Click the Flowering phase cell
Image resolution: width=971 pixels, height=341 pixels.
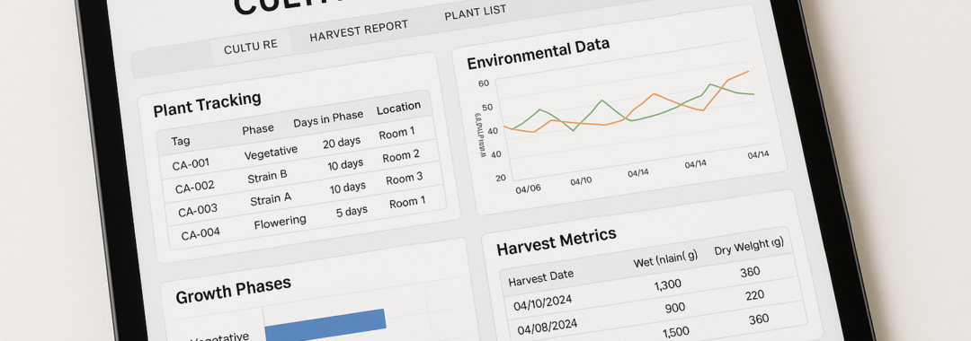point(280,221)
